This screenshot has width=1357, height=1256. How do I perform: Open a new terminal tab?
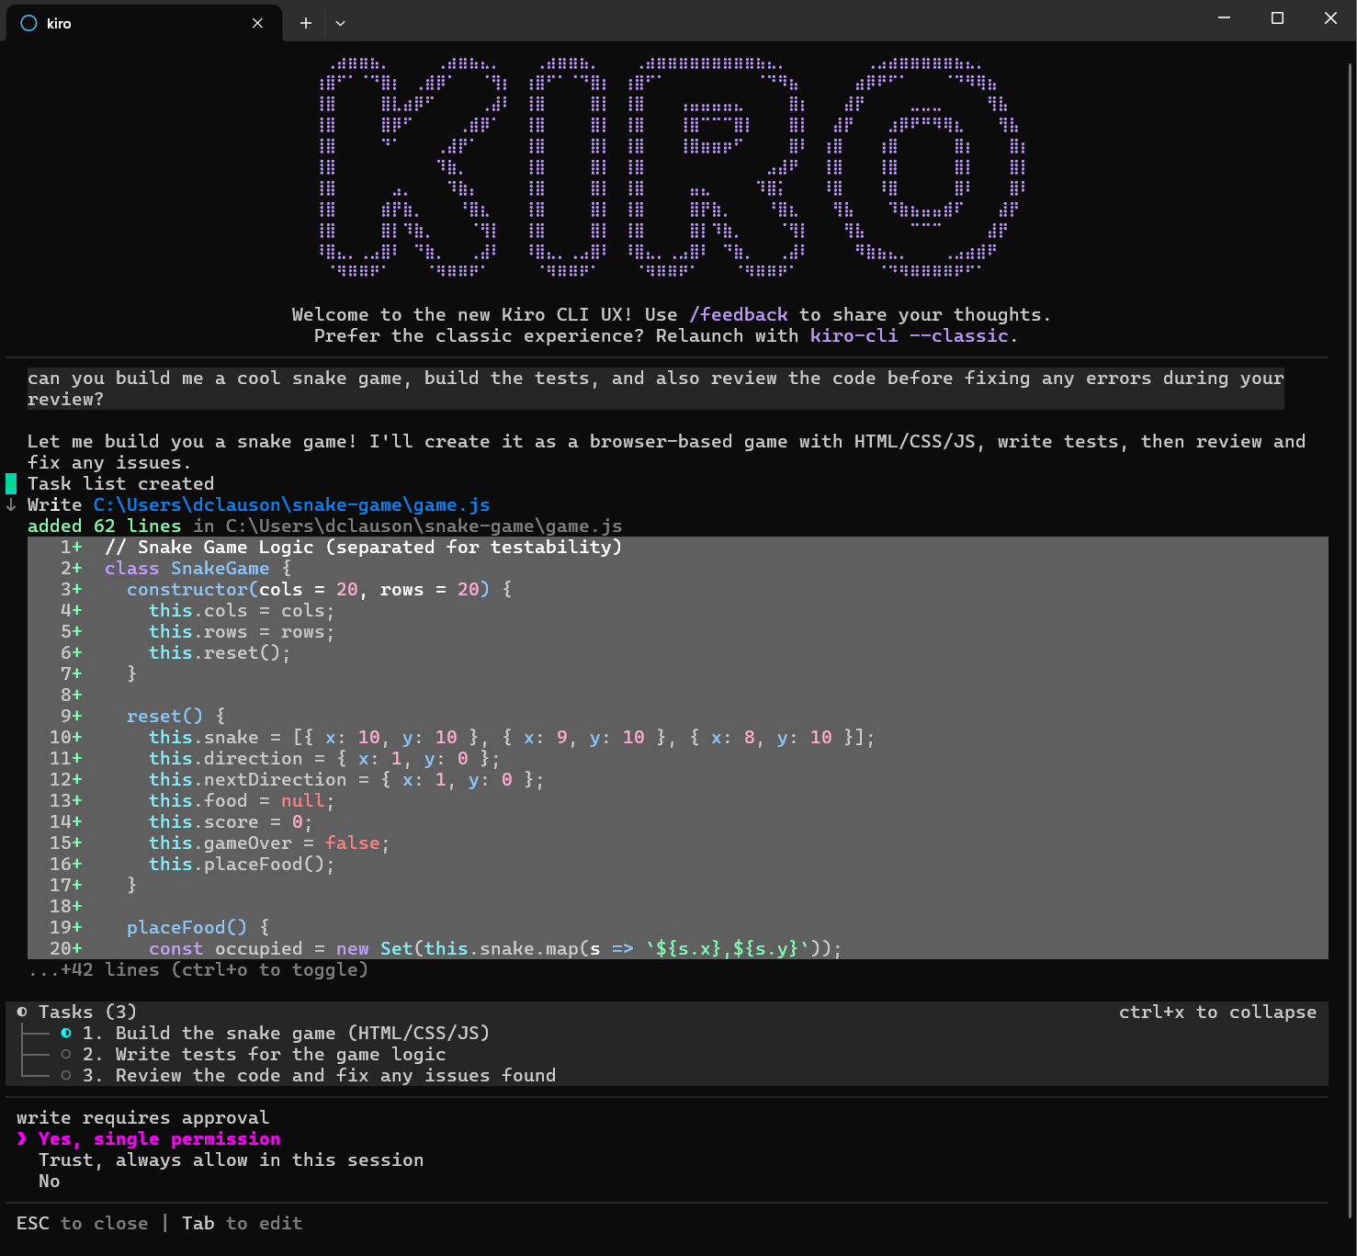tap(306, 23)
